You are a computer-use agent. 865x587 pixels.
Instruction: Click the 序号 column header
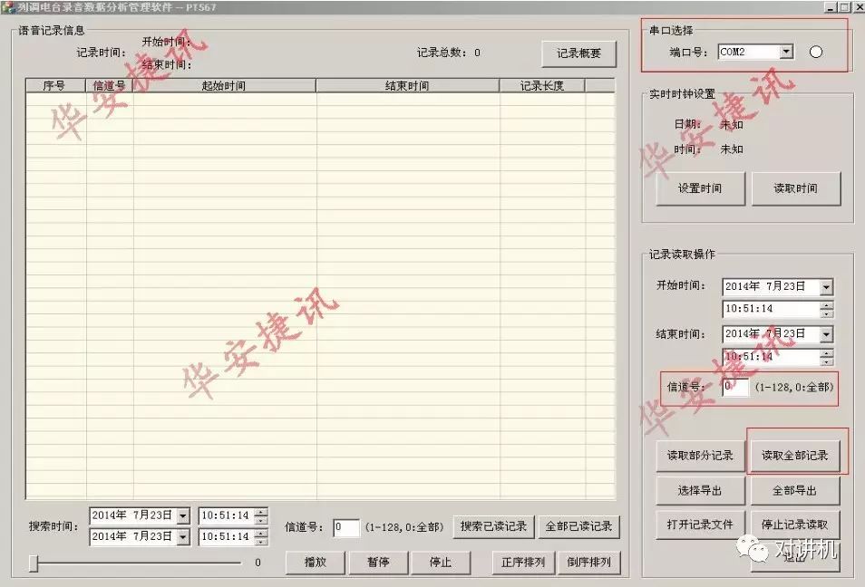(x=55, y=85)
